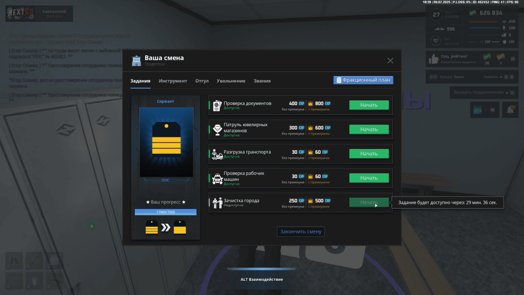Switch to the Инструмент tab
The width and height of the screenshot is (524, 295).
[173, 81]
